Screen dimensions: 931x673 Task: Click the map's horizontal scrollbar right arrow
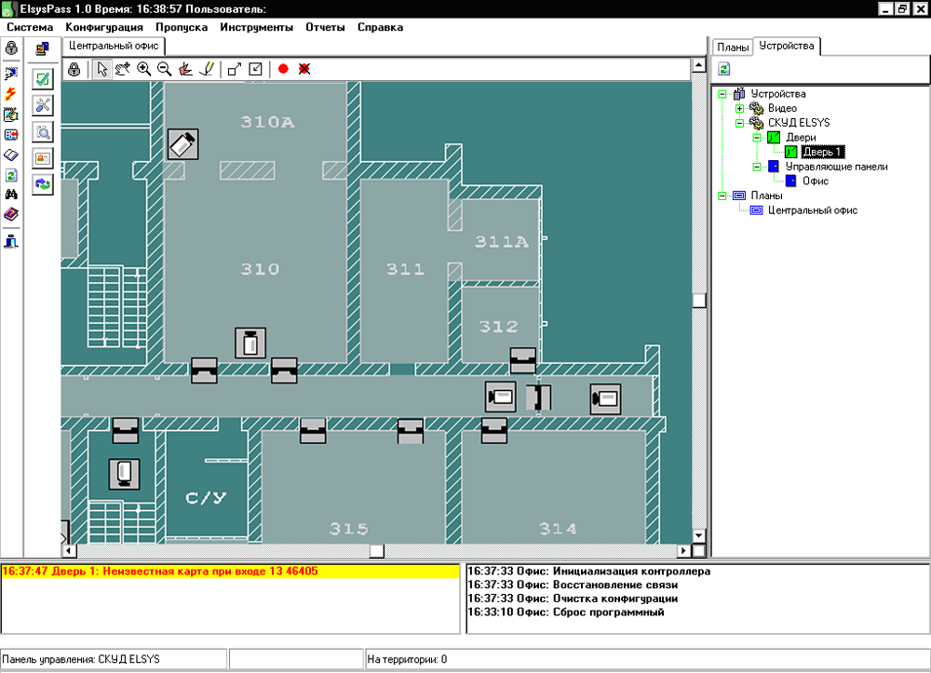click(x=684, y=551)
